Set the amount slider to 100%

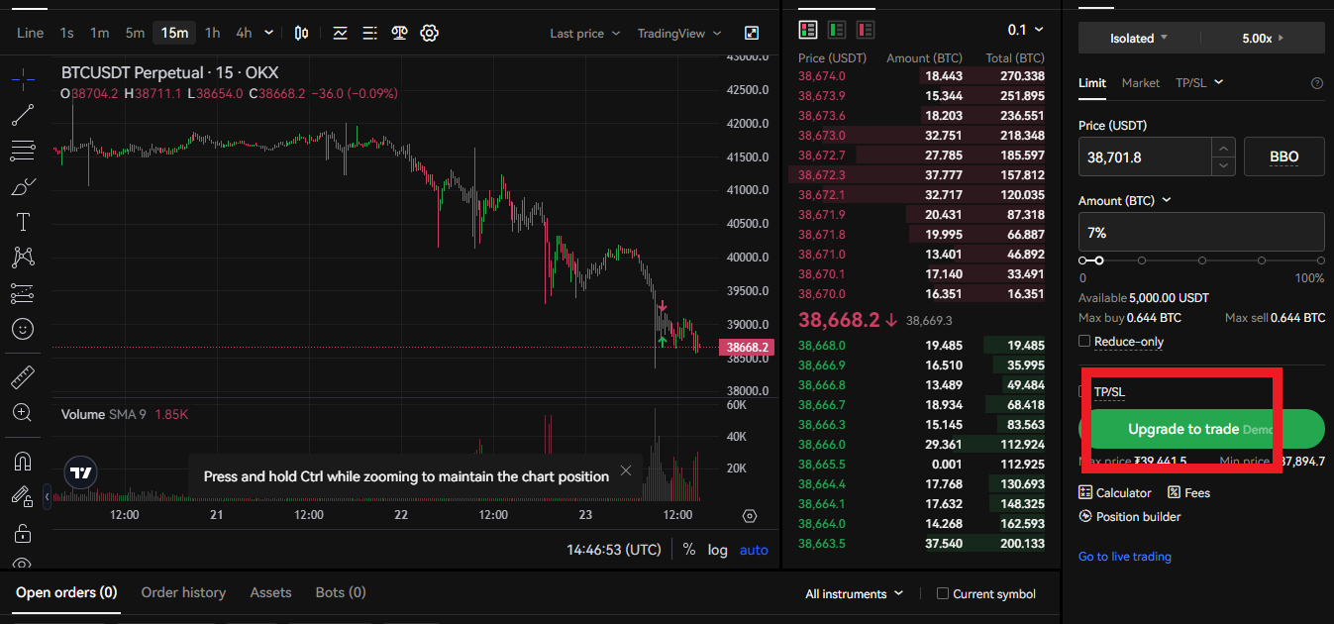tap(1320, 260)
